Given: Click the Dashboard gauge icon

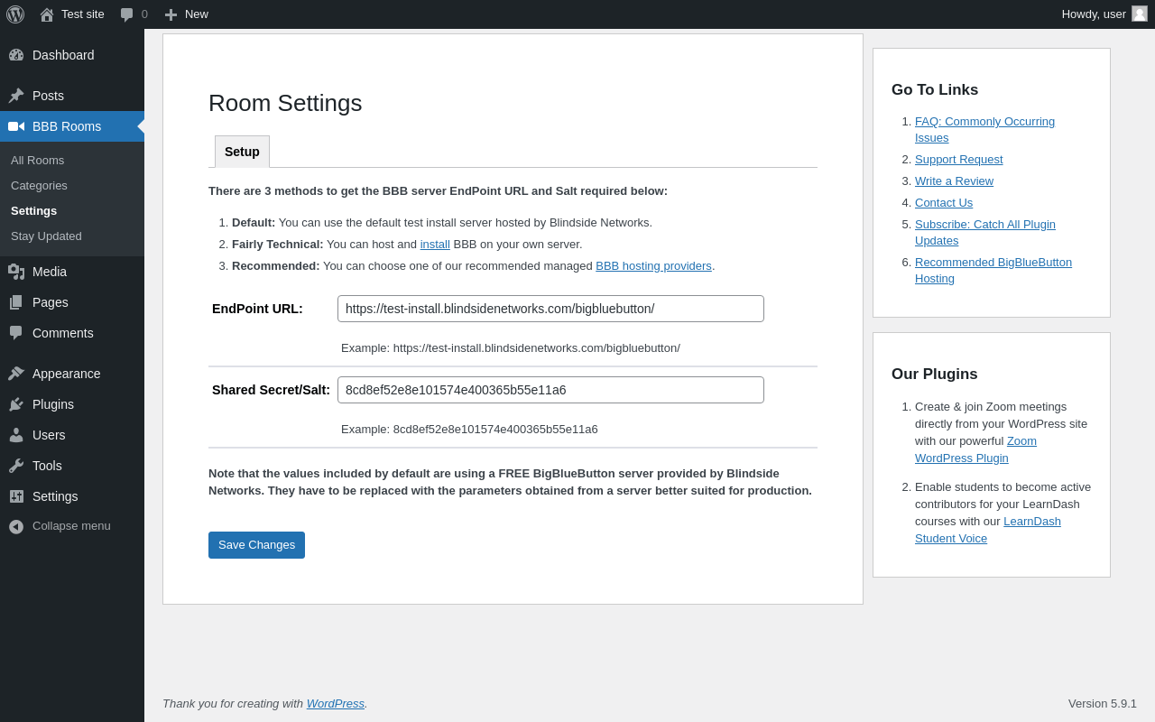Looking at the screenshot, I should 16,55.
